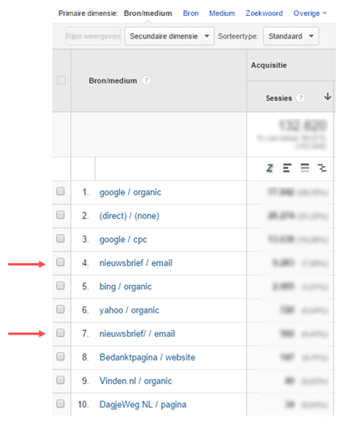Click the Sessies sort descending arrow
343x425 pixels.
328,96
